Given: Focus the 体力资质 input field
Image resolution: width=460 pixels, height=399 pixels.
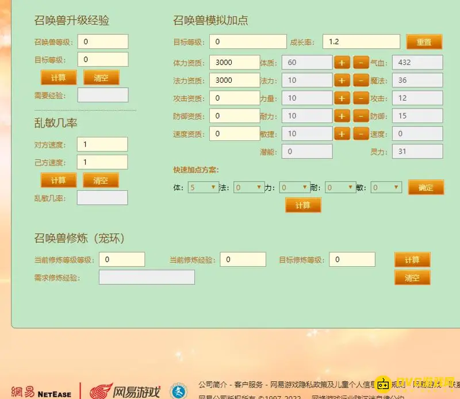Looking at the screenshot, I should pos(235,63).
